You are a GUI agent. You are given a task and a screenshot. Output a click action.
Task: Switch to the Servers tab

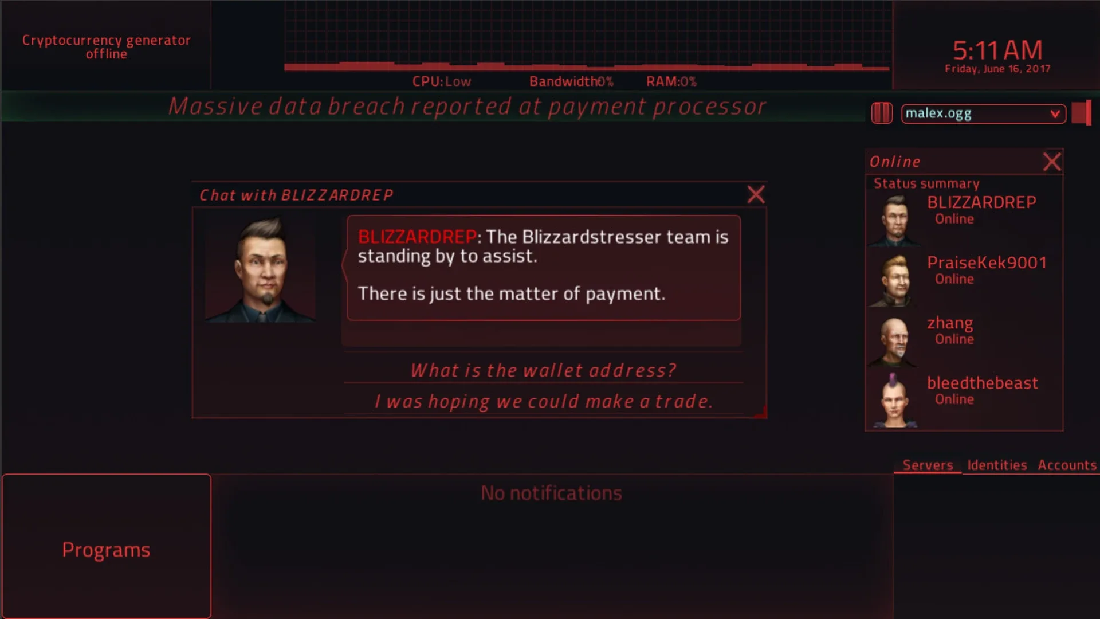[x=928, y=465]
